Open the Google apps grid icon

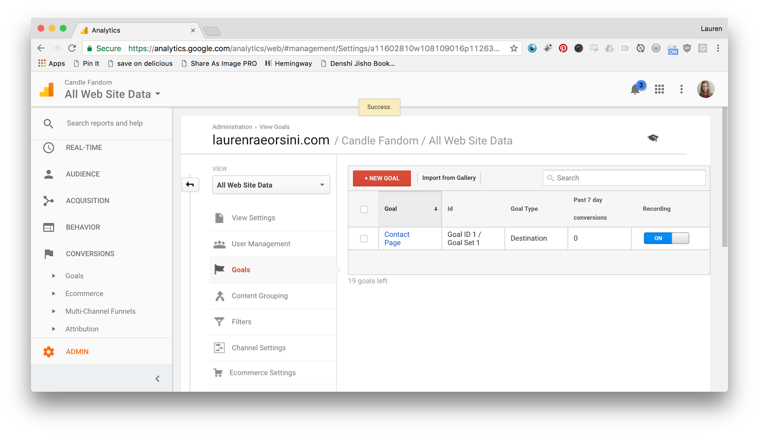659,89
